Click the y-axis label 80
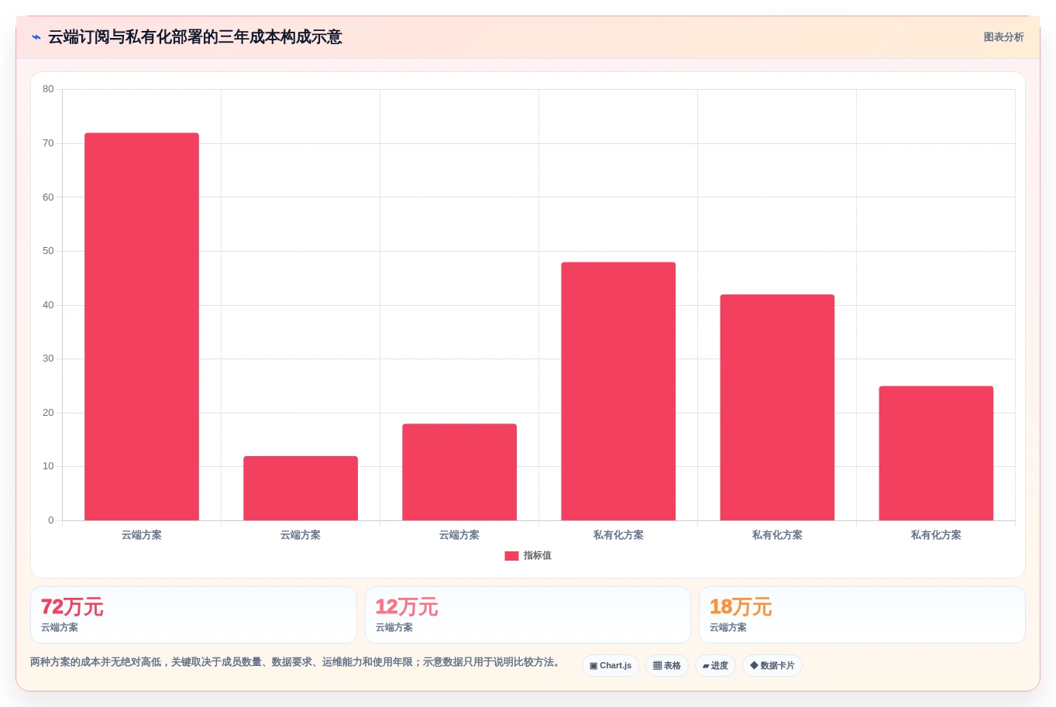Image resolution: width=1056 pixels, height=707 pixels. tap(48, 89)
